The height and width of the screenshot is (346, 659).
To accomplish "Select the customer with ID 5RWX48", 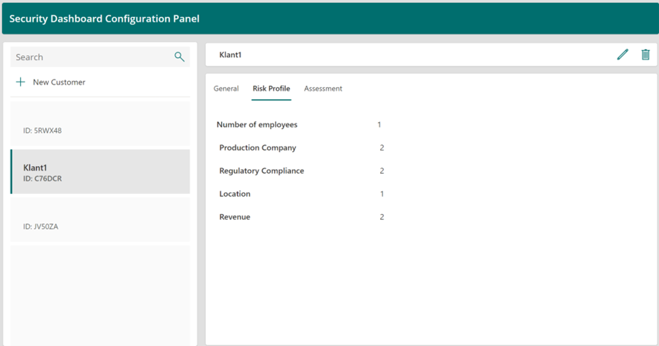I will click(x=100, y=124).
